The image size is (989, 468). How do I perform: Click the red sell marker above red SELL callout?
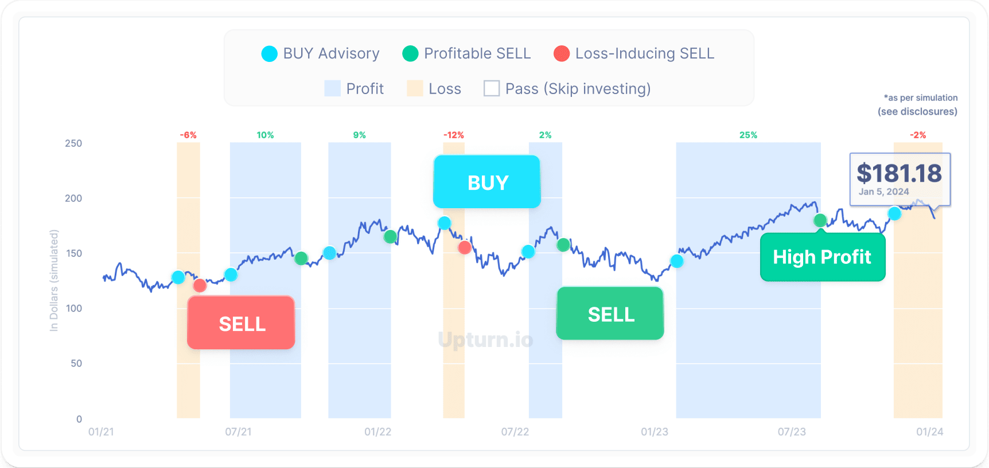click(x=200, y=285)
